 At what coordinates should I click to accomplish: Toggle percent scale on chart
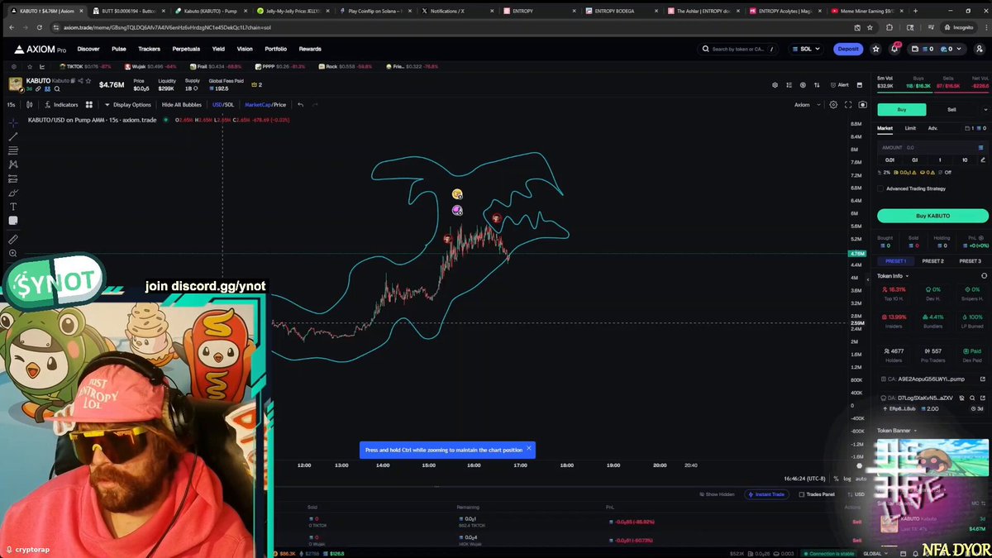click(836, 479)
